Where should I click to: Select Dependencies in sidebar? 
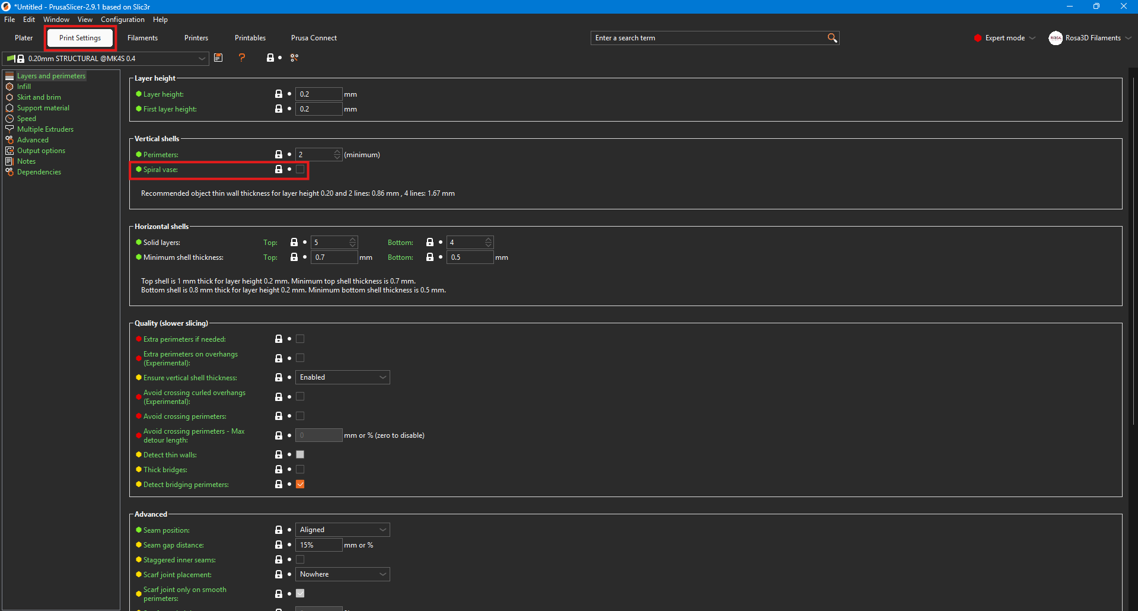click(39, 172)
